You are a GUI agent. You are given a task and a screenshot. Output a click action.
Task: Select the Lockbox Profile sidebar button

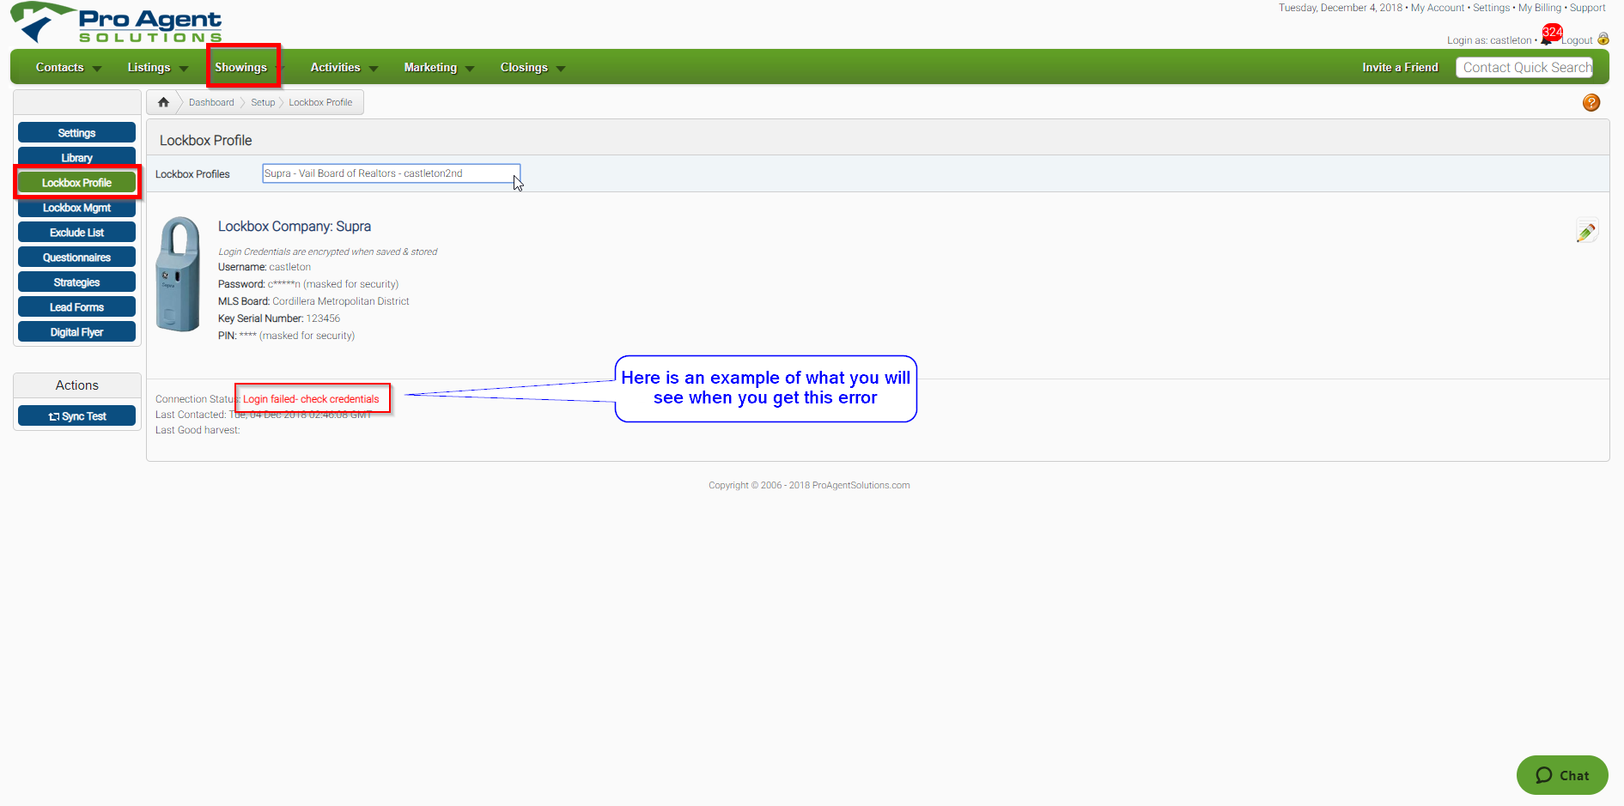click(76, 183)
